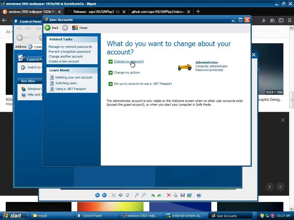This screenshot has height=220, width=294.
Task: Open Prevent a forgotten password
Action: coord(69,52)
